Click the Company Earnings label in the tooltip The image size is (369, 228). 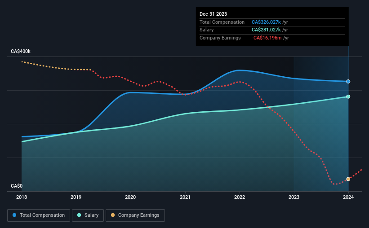(x=220, y=38)
